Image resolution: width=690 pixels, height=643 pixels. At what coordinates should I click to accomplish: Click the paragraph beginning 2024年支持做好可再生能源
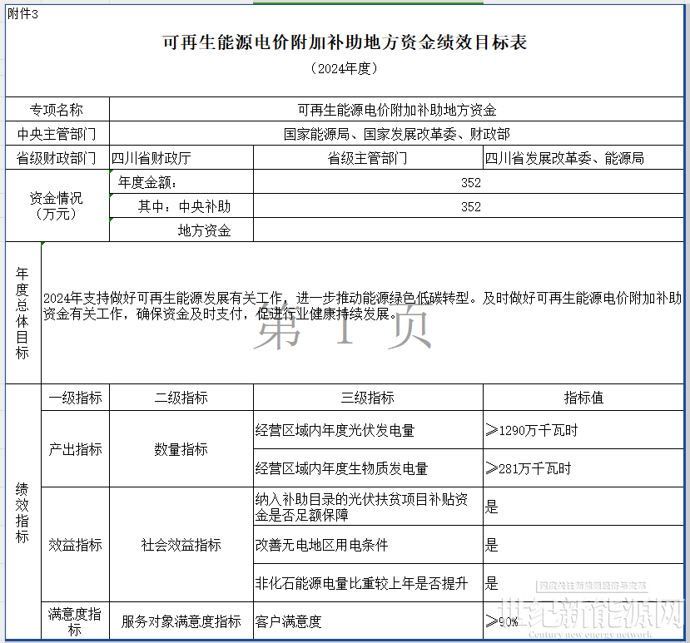click(x=362, y=306)
